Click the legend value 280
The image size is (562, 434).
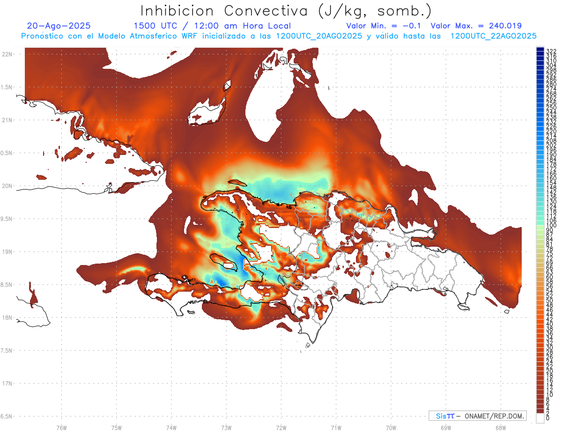pos(551,84)
